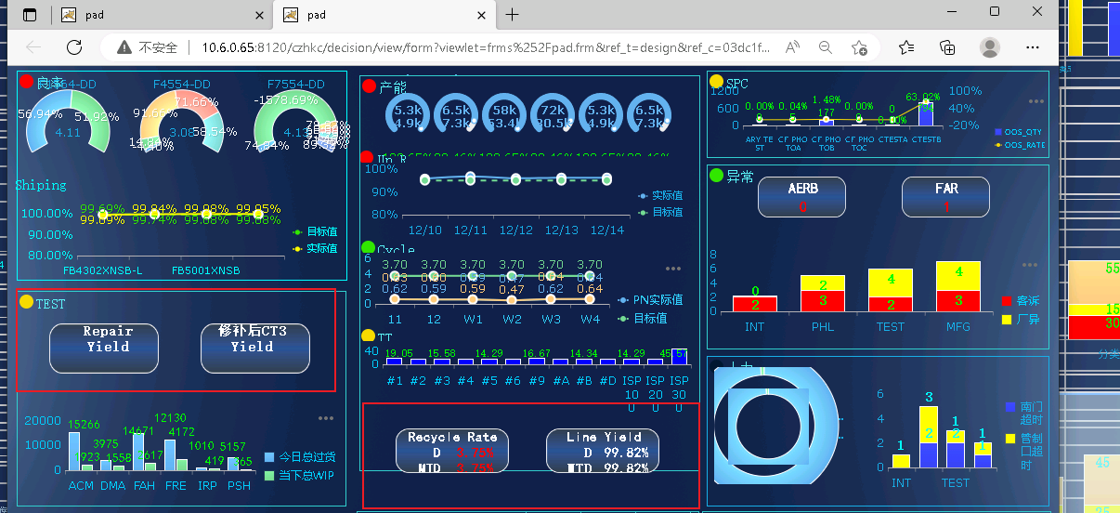Click the yellow MFG bar segment in 异常
1120x513 pixels.
click(957, 275)
